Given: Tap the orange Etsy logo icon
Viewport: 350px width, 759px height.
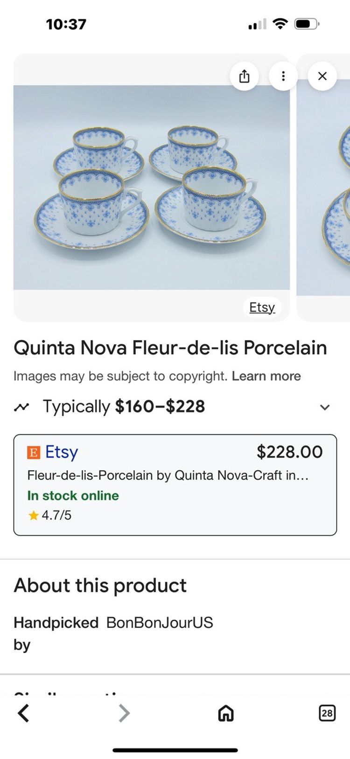Looking at the screenshot, I should (x=34, y=452).
